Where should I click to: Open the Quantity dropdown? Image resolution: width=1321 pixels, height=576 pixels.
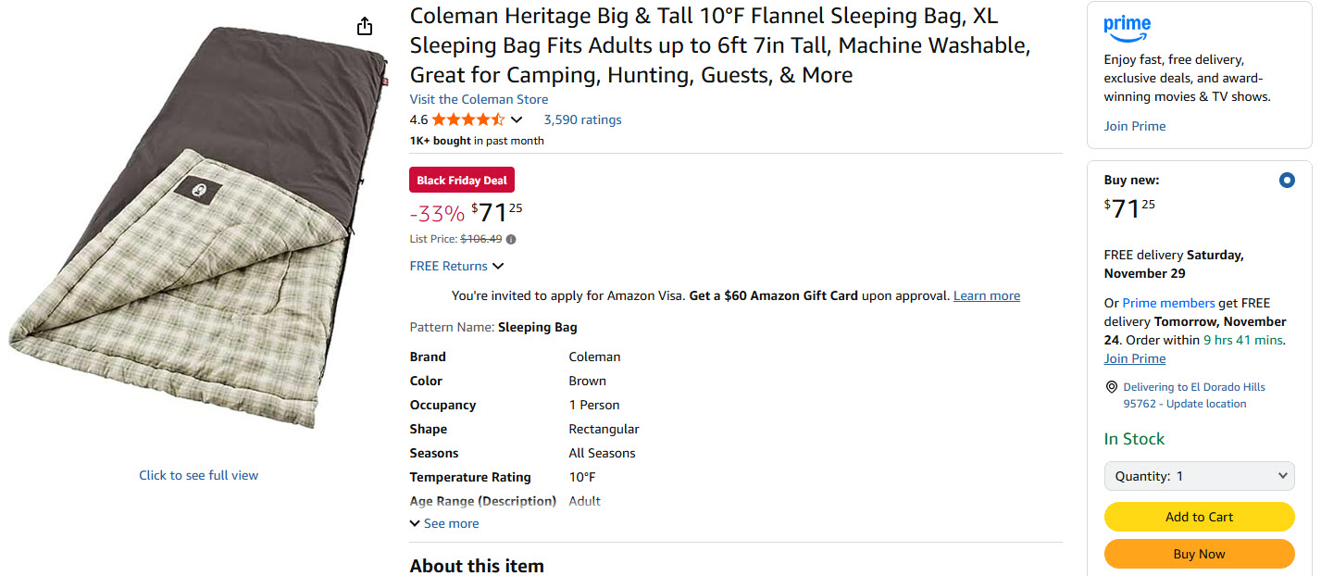point(1199,476)
